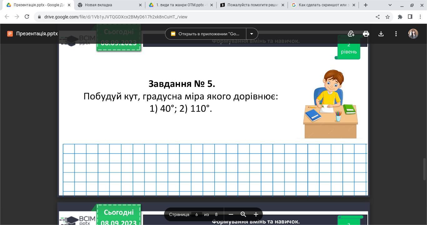Print the presentation
The height and width of the screenshot is (225, 427).
pyautogui.click(x=366, y=34)
